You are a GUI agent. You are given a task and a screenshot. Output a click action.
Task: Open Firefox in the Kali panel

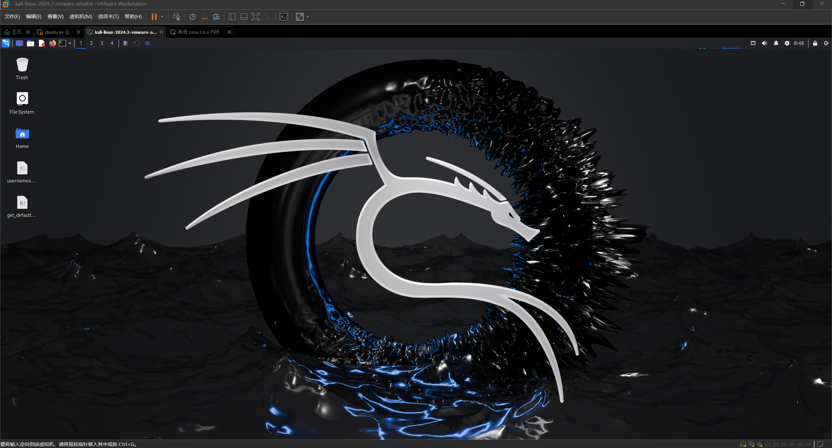[x=52, y=43]
